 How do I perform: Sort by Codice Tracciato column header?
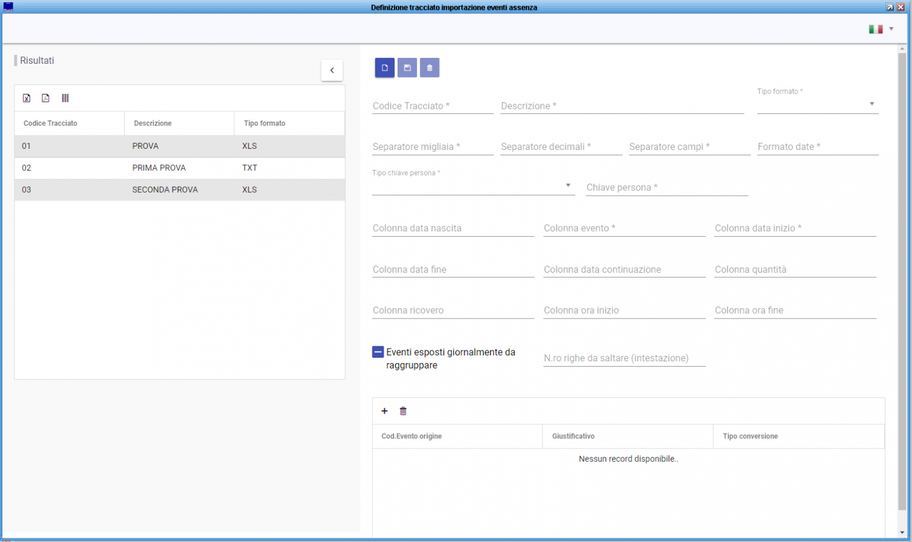click(x=51, y=123)
